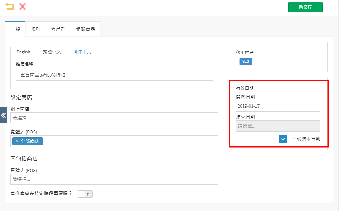This screenshot has height=211, width=340.
Task: Switch to the 客戶群 tab
Action: point(58,29)
